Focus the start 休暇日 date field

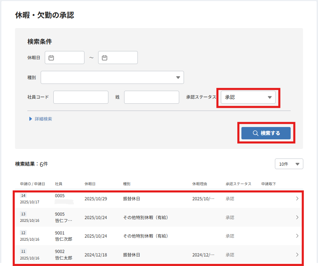point(68,58)
